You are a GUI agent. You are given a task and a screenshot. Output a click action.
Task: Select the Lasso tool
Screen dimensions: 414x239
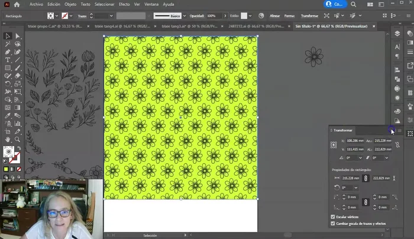pyautogui.click(x=17, y=44)
